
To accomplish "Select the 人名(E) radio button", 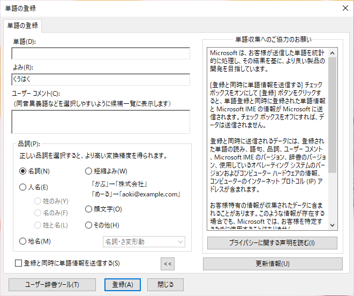I will click(x=23, y=187).
